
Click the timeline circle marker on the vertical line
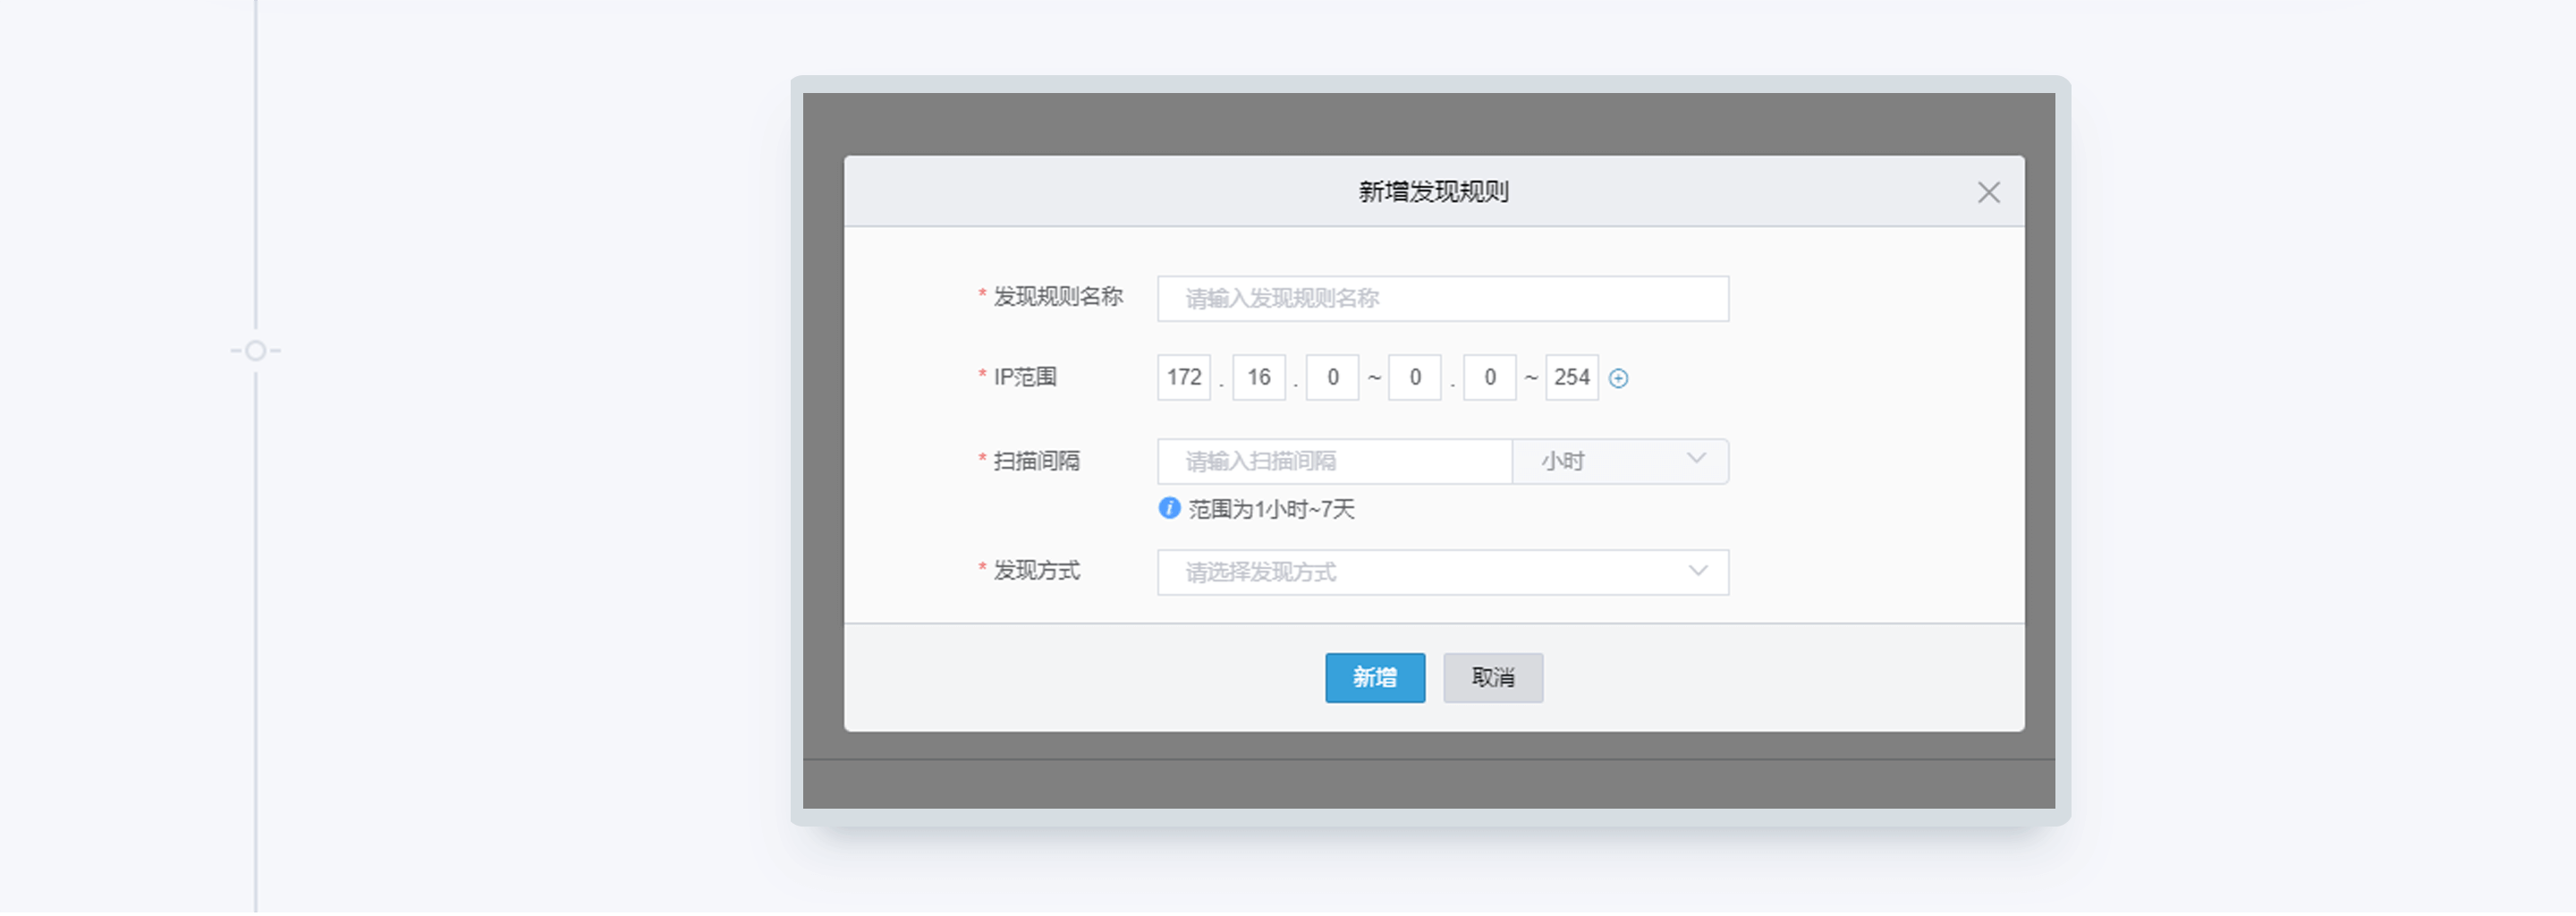(255, 352)
